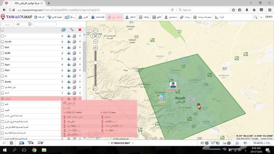This screenshot has width=274, height=154.
Task: Delete the 'фыва' geofence with its X
Action: tap(80, 81)
